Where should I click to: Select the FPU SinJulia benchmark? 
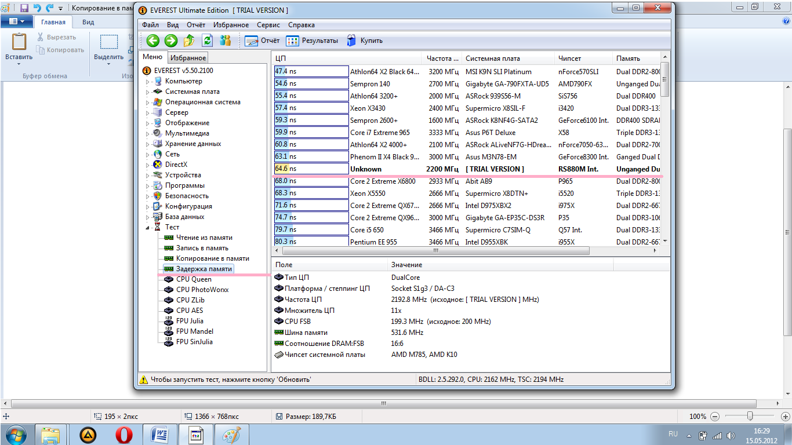click(x=194, y=342)
